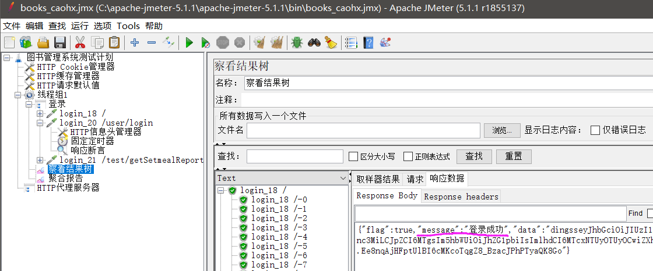Click the rightmost toolbar plugin icon
The image size is (653, 271).
point(385,42)
